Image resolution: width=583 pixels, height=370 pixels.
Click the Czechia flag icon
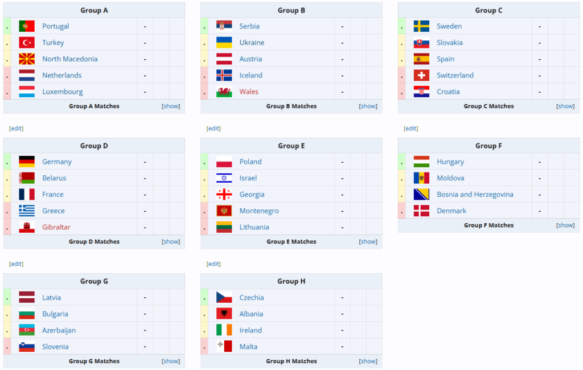[224, 297]
